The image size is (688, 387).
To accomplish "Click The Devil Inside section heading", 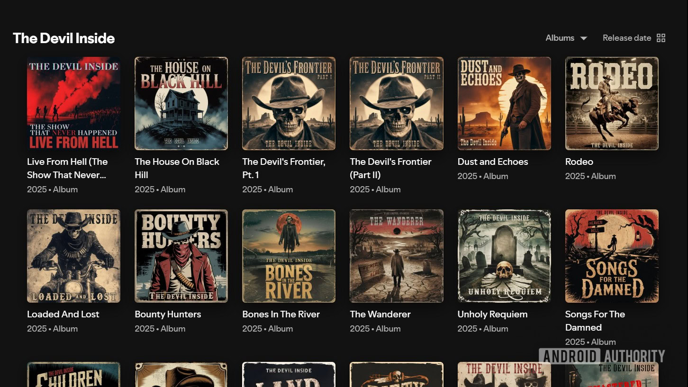I will 64,38.
